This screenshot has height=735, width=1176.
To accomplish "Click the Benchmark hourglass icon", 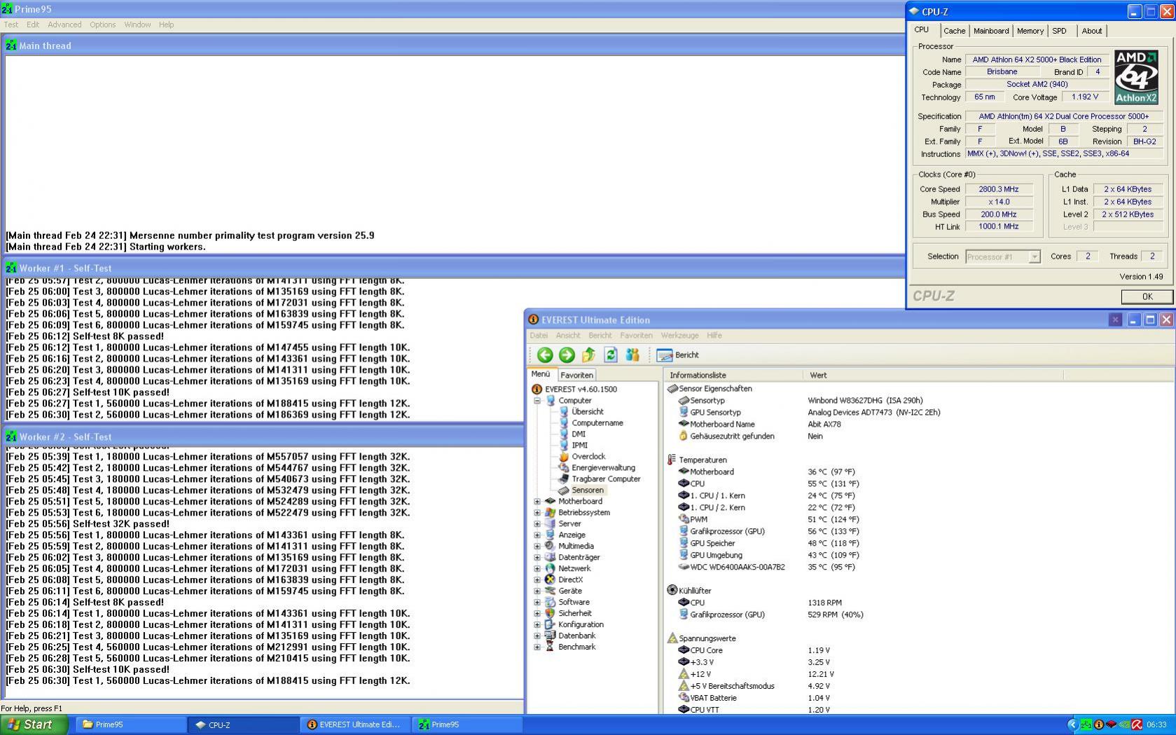I will click(x=551, y=647).
